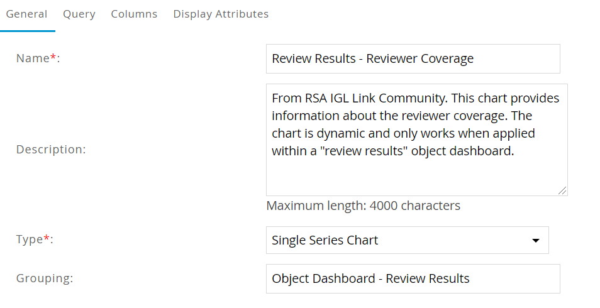Open the Query tab

click(79, 14)
